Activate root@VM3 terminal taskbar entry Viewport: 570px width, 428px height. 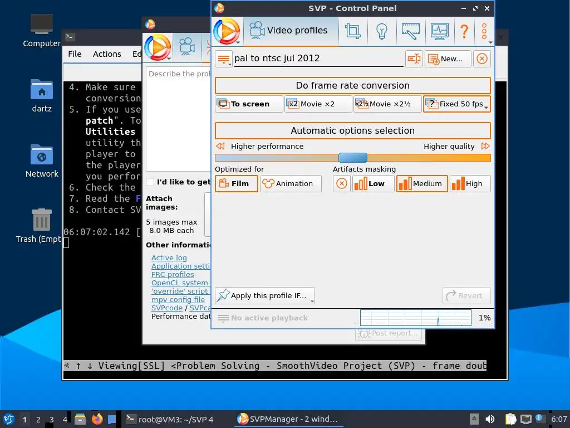tap(170, 419)
